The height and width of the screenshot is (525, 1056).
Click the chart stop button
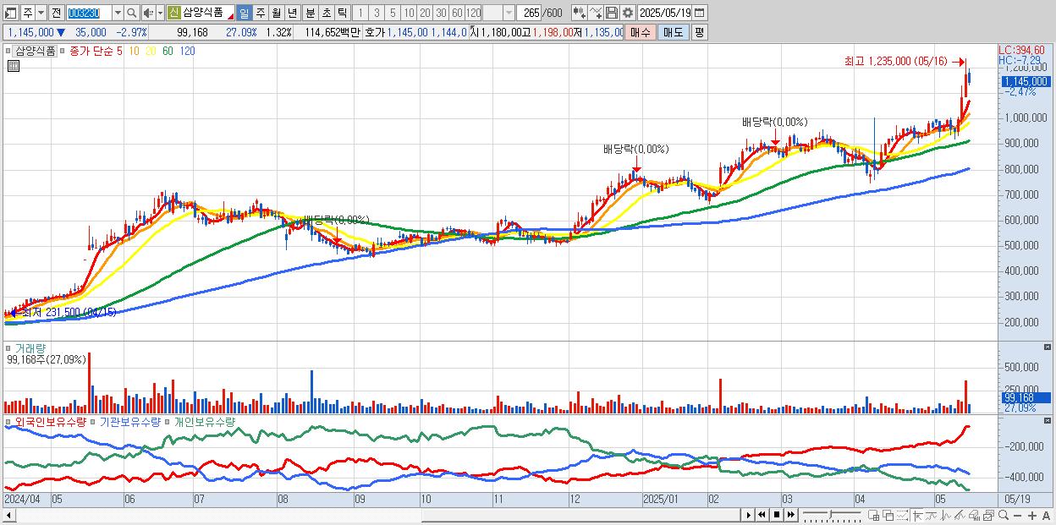[x=777, y=515]
